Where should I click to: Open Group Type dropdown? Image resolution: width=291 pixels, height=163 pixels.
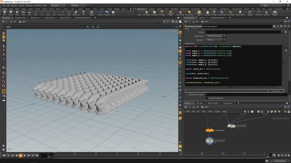[216, 36]
